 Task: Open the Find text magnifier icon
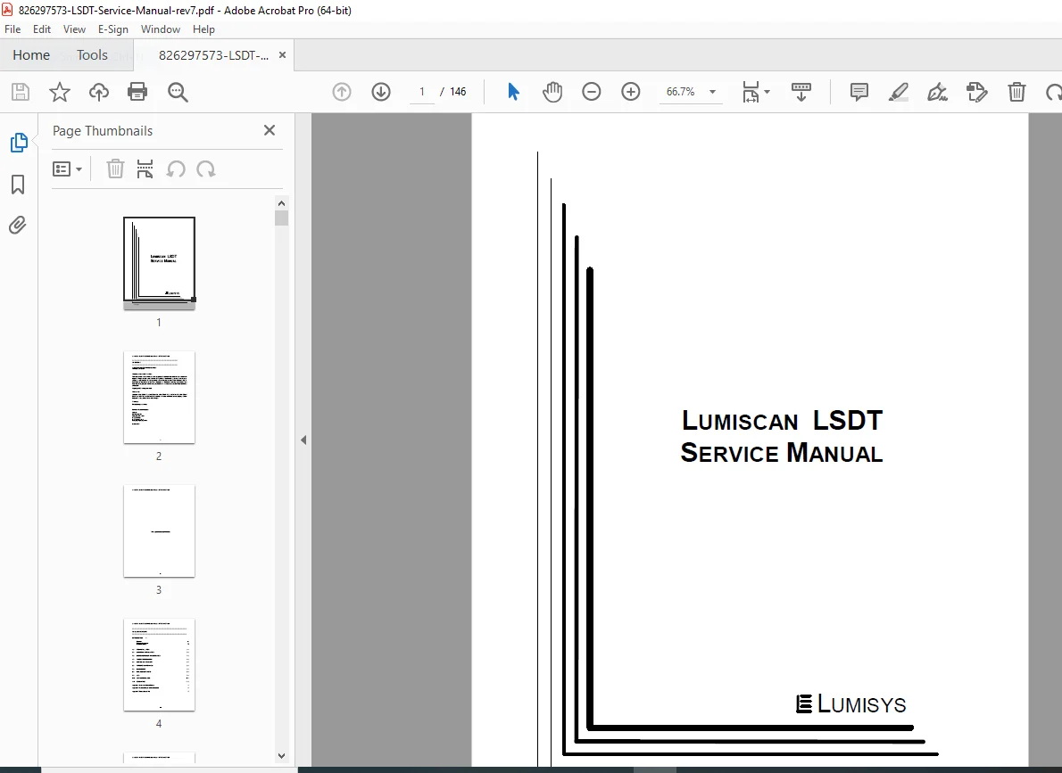pos(178,92)
